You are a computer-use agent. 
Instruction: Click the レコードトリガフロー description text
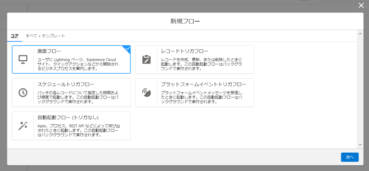tap(202, 64)
